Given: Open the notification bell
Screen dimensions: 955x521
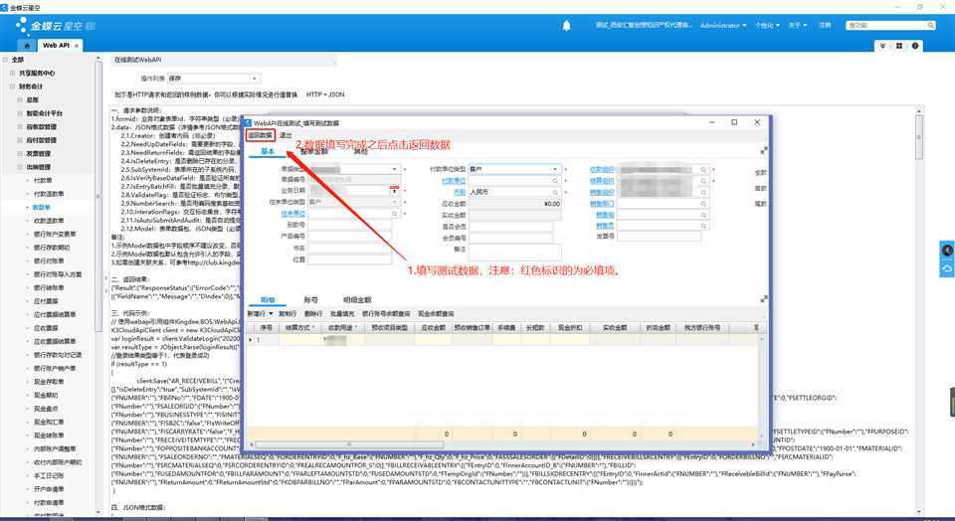Looking at the screenshot, I should tap(566, 26).
